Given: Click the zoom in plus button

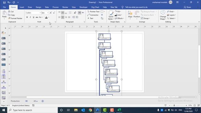Looking at the screenshot, I should (x=186, y=105).
